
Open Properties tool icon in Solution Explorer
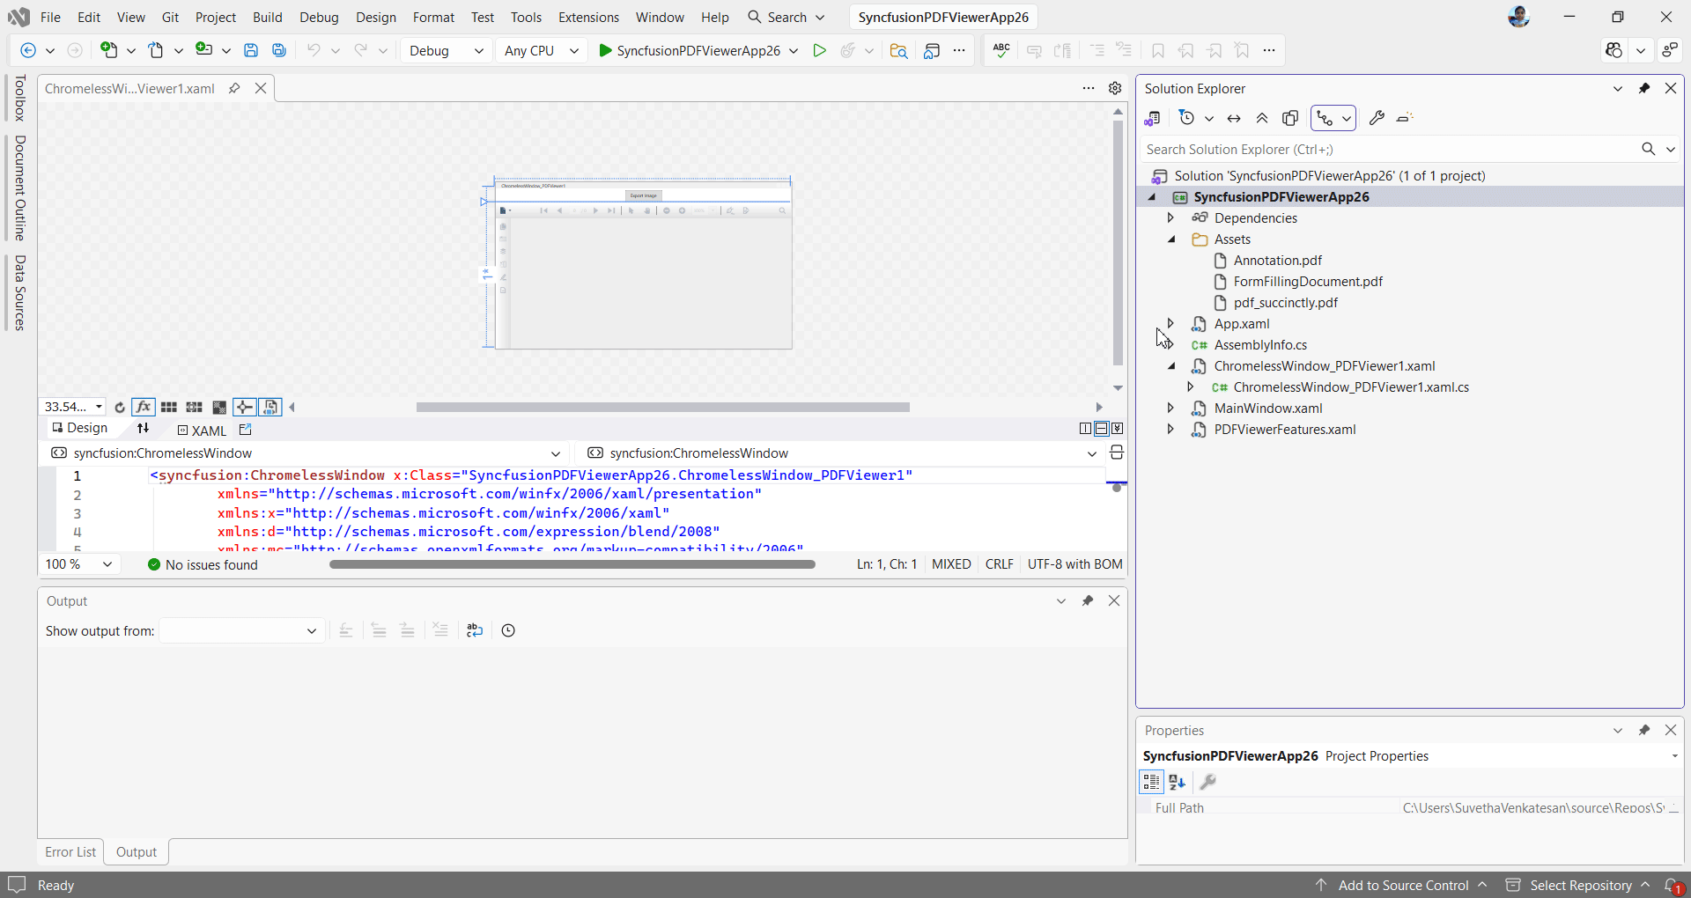pyautogui.click(x=1377, y=118)
